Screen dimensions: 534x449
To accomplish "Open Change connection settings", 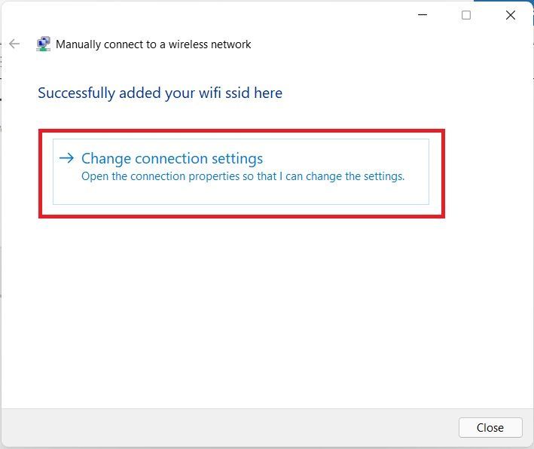I will (241, 171).
